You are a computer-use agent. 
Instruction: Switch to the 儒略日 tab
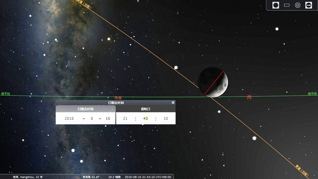tap(146, 109)
